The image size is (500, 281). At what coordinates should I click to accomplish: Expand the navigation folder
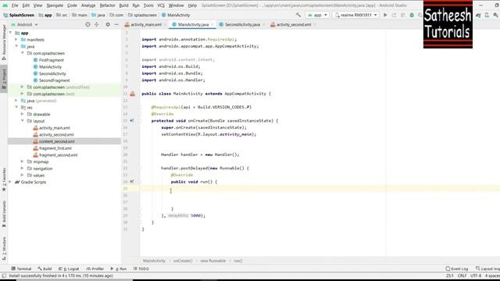point(22,169)
